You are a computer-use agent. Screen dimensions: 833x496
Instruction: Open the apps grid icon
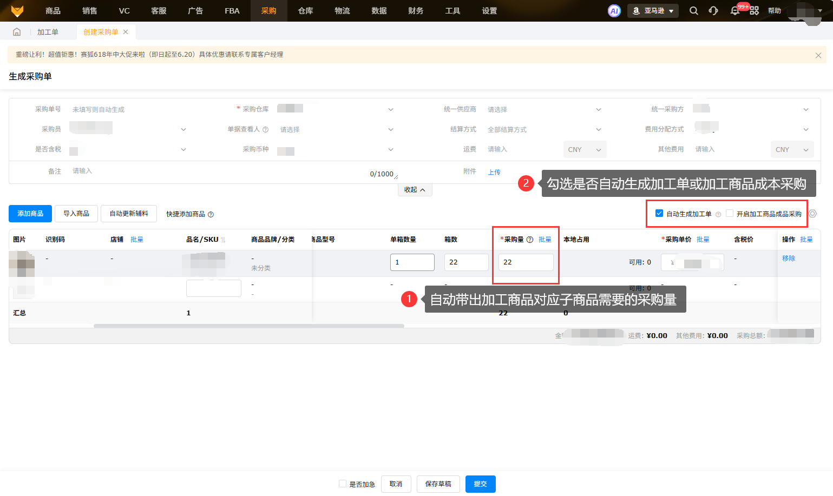[x=754, y=11]
